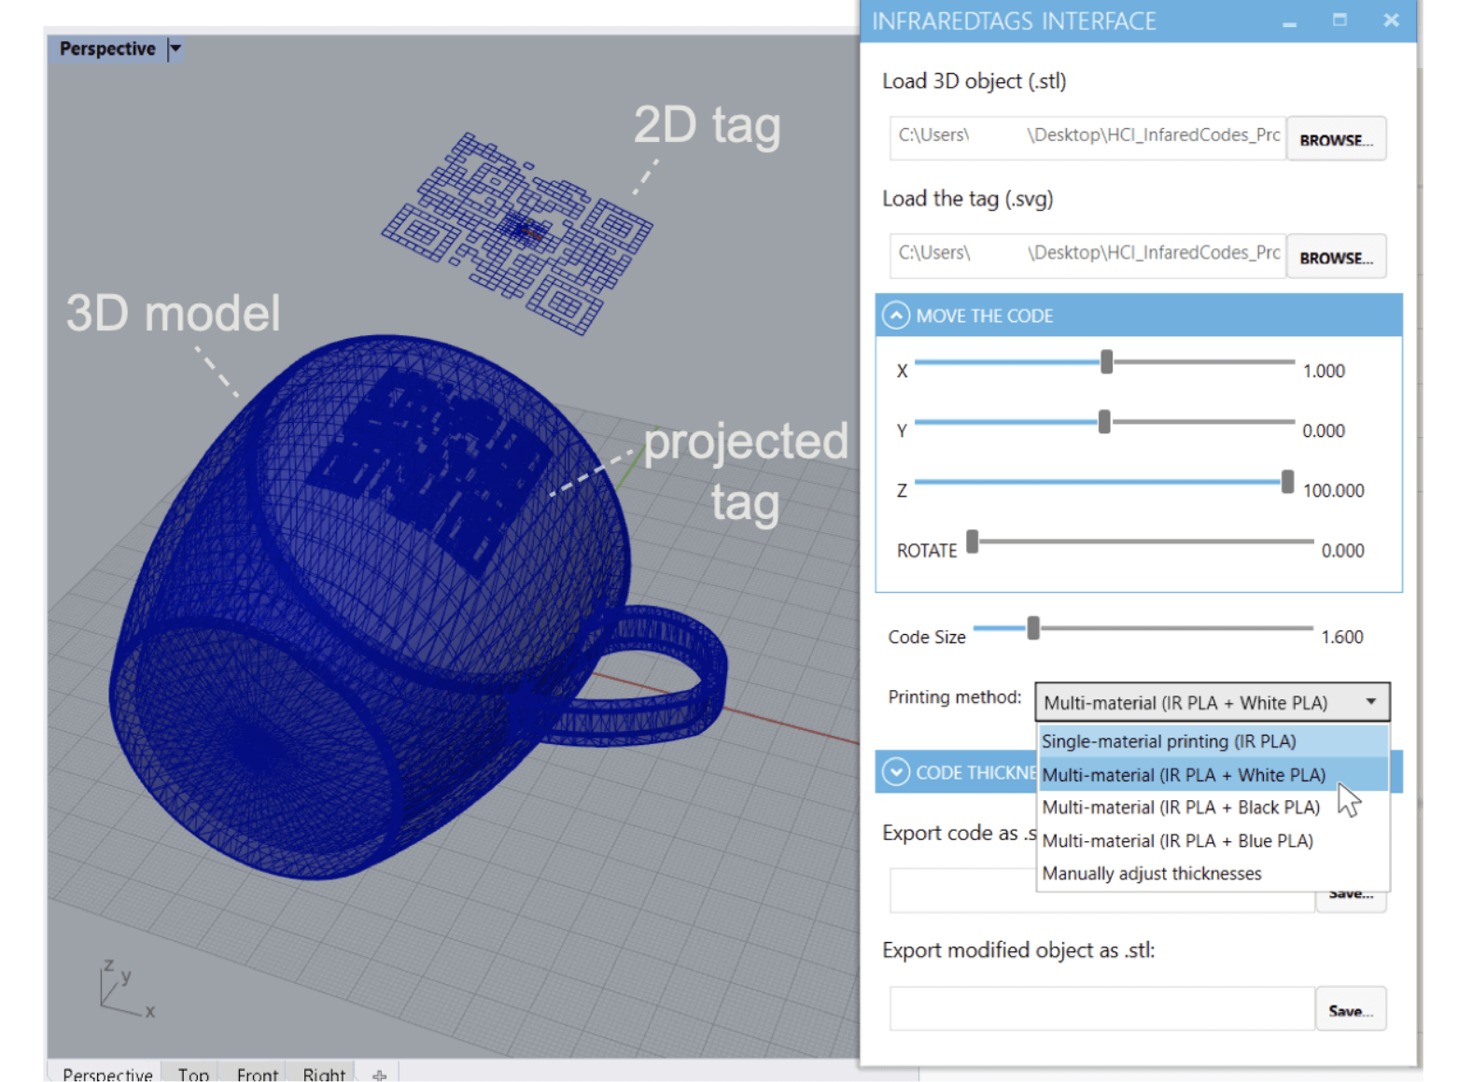Expand the CODE THICKNESS section
This screenshot has height=1082, width=1458.
click(x=896, y=772)
